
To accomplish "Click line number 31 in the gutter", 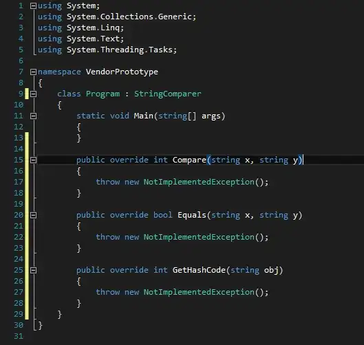I will click(19, 336).
